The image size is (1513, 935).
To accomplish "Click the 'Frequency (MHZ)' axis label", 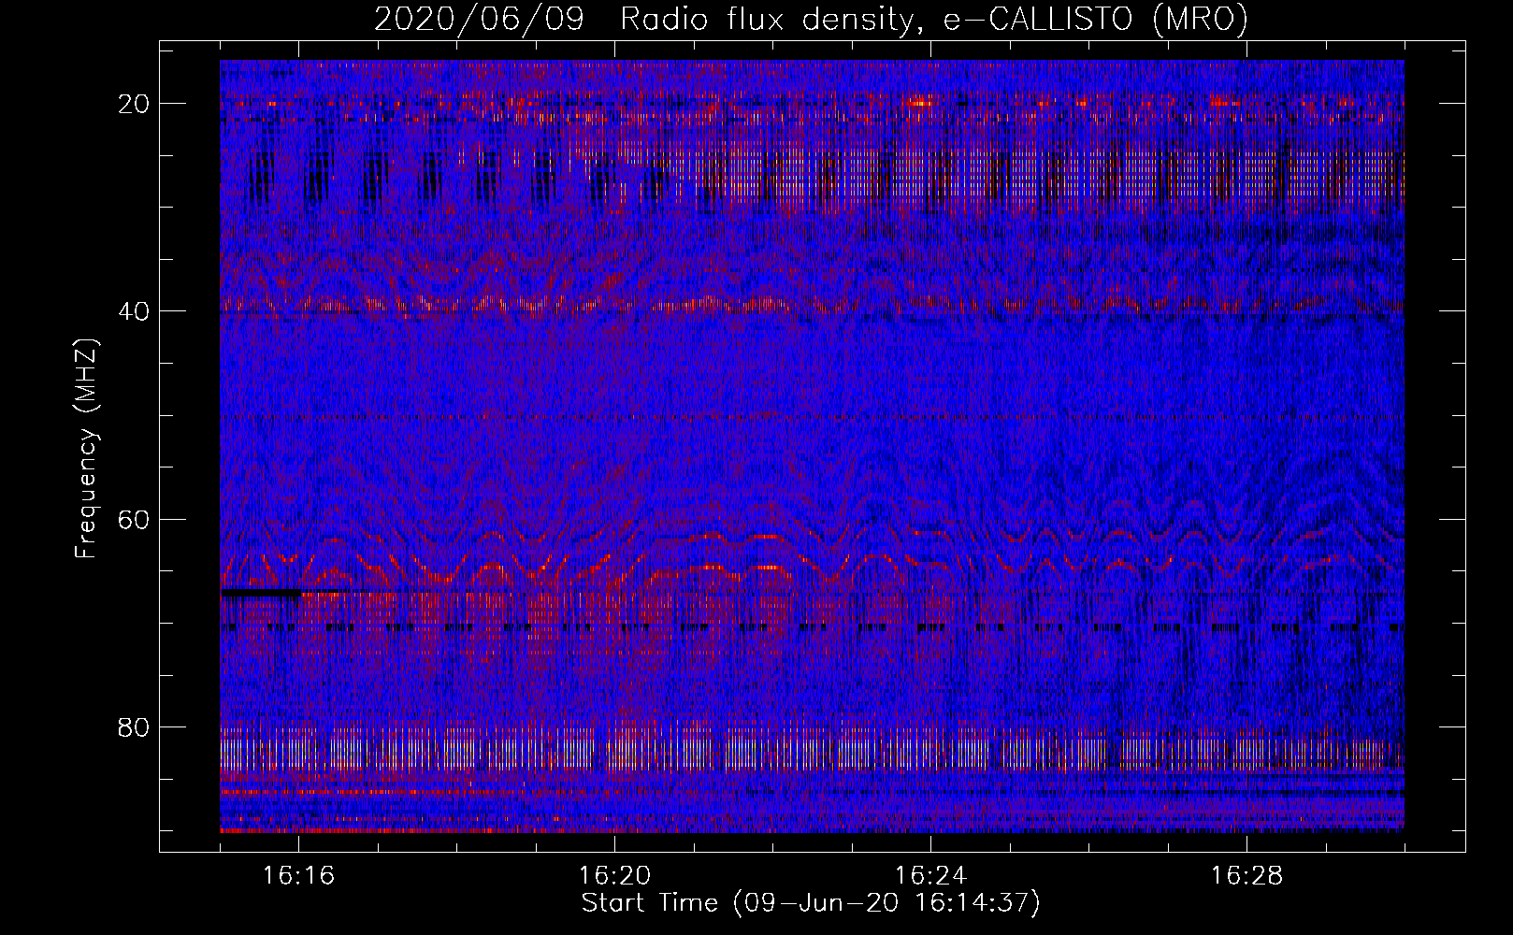I will point(86,449).
